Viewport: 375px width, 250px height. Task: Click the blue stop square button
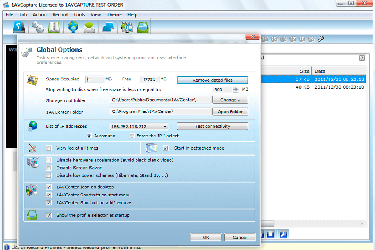270,234
